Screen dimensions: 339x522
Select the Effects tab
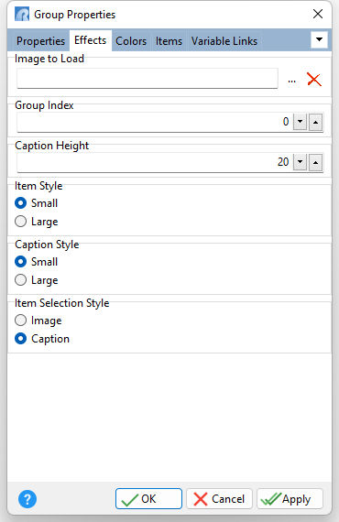click(90, 40)
